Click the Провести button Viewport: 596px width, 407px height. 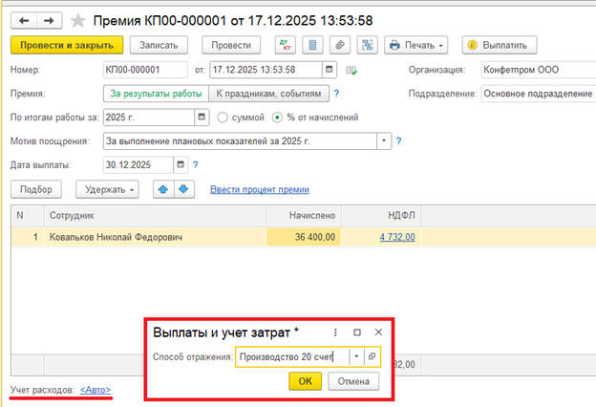point(231,45)
